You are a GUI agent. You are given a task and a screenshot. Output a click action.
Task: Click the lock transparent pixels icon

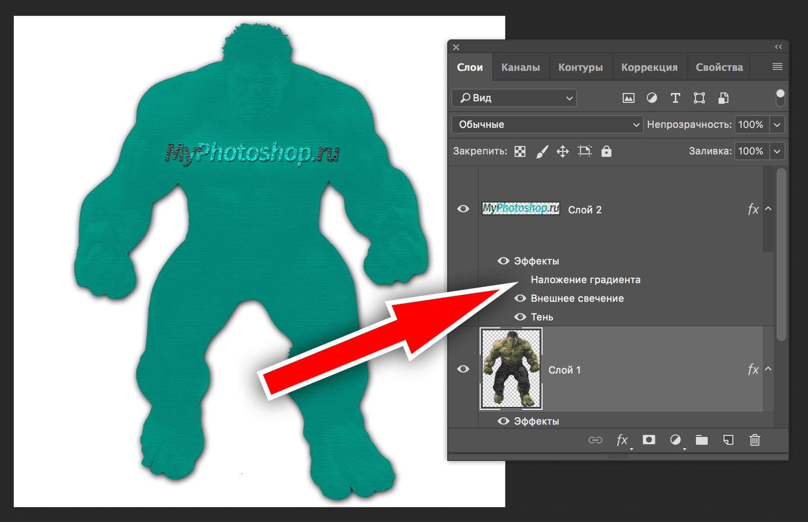[520, 151]
